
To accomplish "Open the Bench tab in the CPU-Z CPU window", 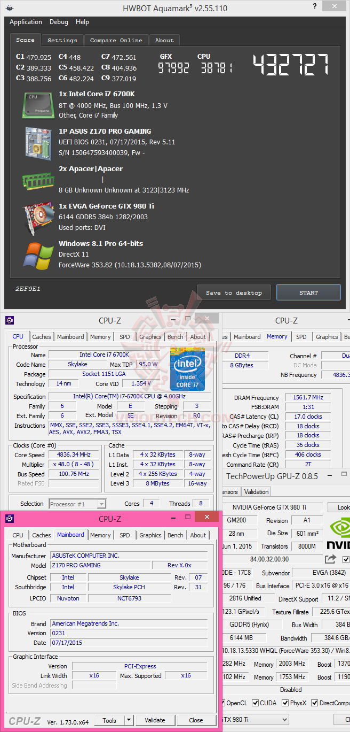I will tap(176, 337).
